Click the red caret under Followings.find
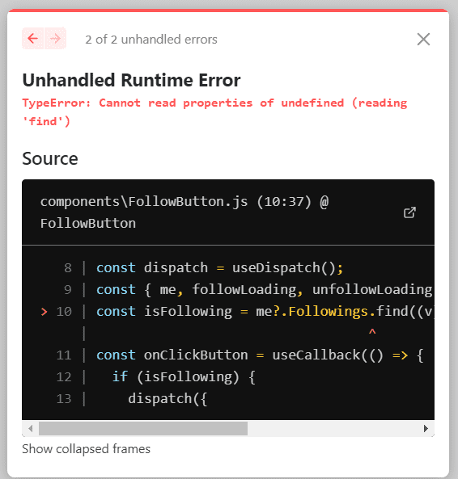458x479 pixels. [372, 332]
